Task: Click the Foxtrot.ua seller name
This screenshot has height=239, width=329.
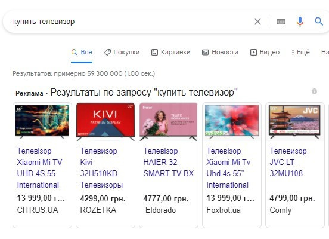Action: pos(224,210)
